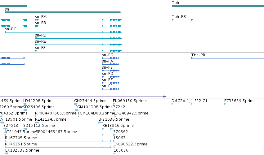
Task: Click the sn-RF transcript line
Action: coord(78,51)
